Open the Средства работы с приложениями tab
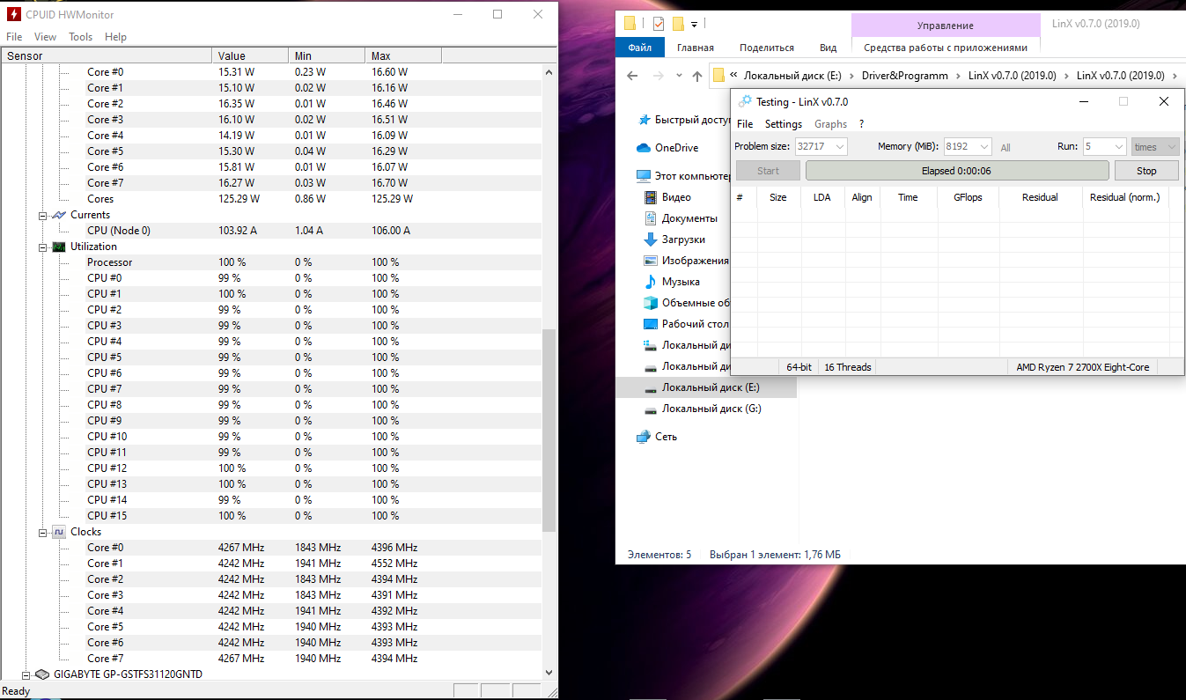Viewport: 1186px width, 700px height. point(946,48)
